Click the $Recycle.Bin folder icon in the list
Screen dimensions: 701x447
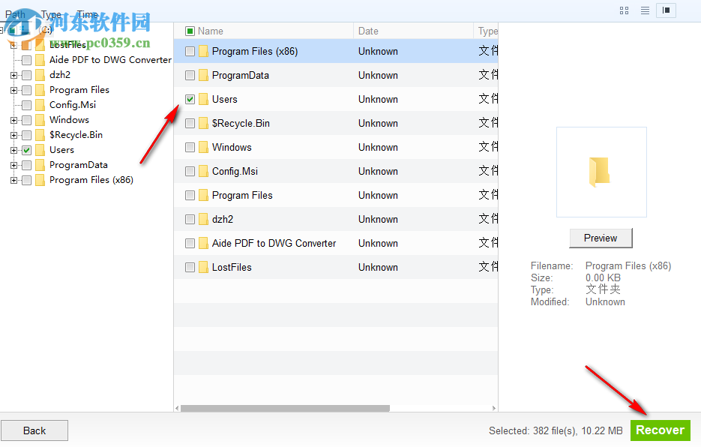[x=203, y=123]
